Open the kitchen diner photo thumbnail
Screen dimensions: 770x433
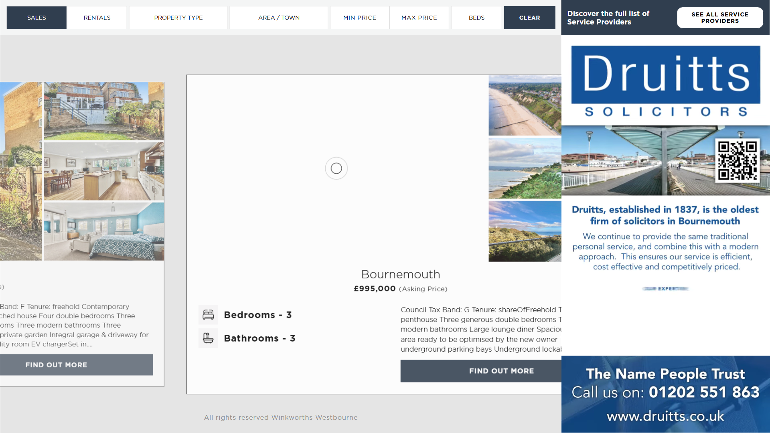104,171
